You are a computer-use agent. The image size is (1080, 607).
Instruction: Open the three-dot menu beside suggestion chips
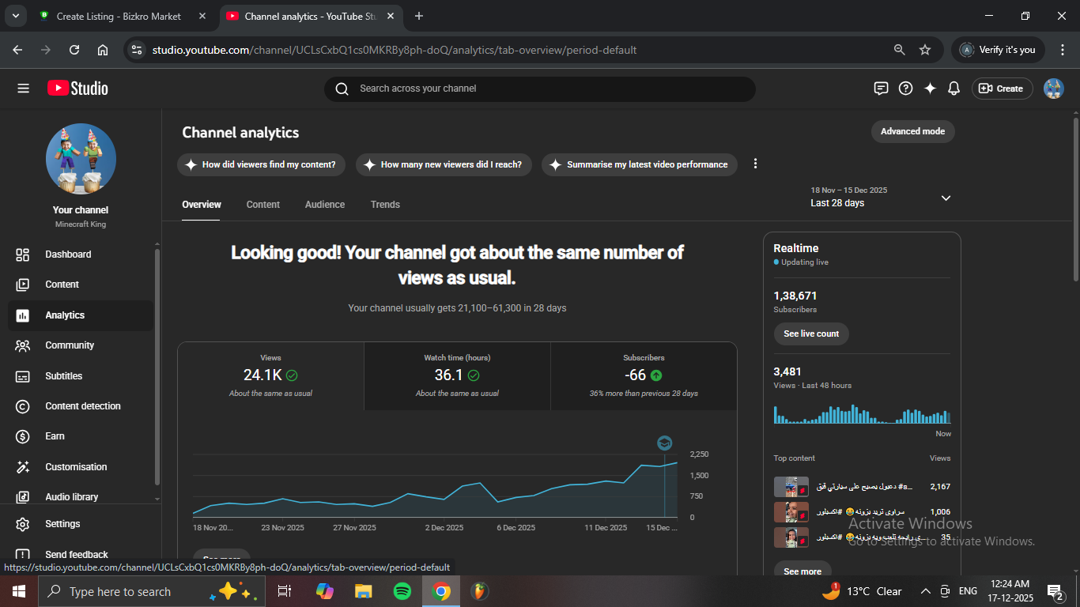click(755, 164)
